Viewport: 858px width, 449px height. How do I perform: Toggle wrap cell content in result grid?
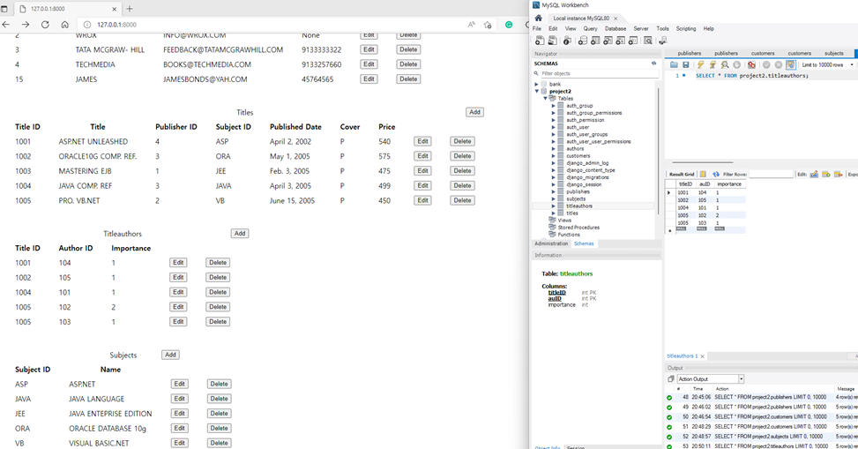(703, 174)
